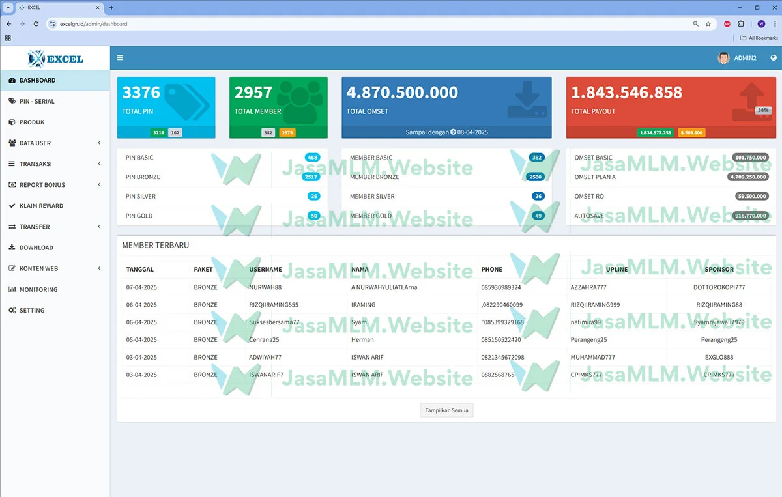Click the Klaim Reward checkmark icon
Image resolution: width=782 pixels, height=497 pixels.
pos(12,206)
